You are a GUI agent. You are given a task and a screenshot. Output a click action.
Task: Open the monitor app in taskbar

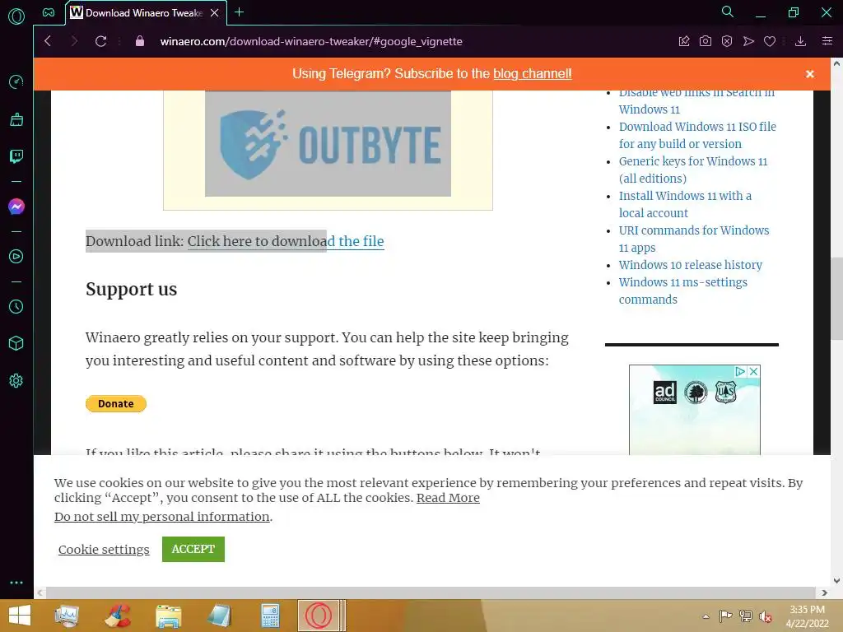(67, 616)
